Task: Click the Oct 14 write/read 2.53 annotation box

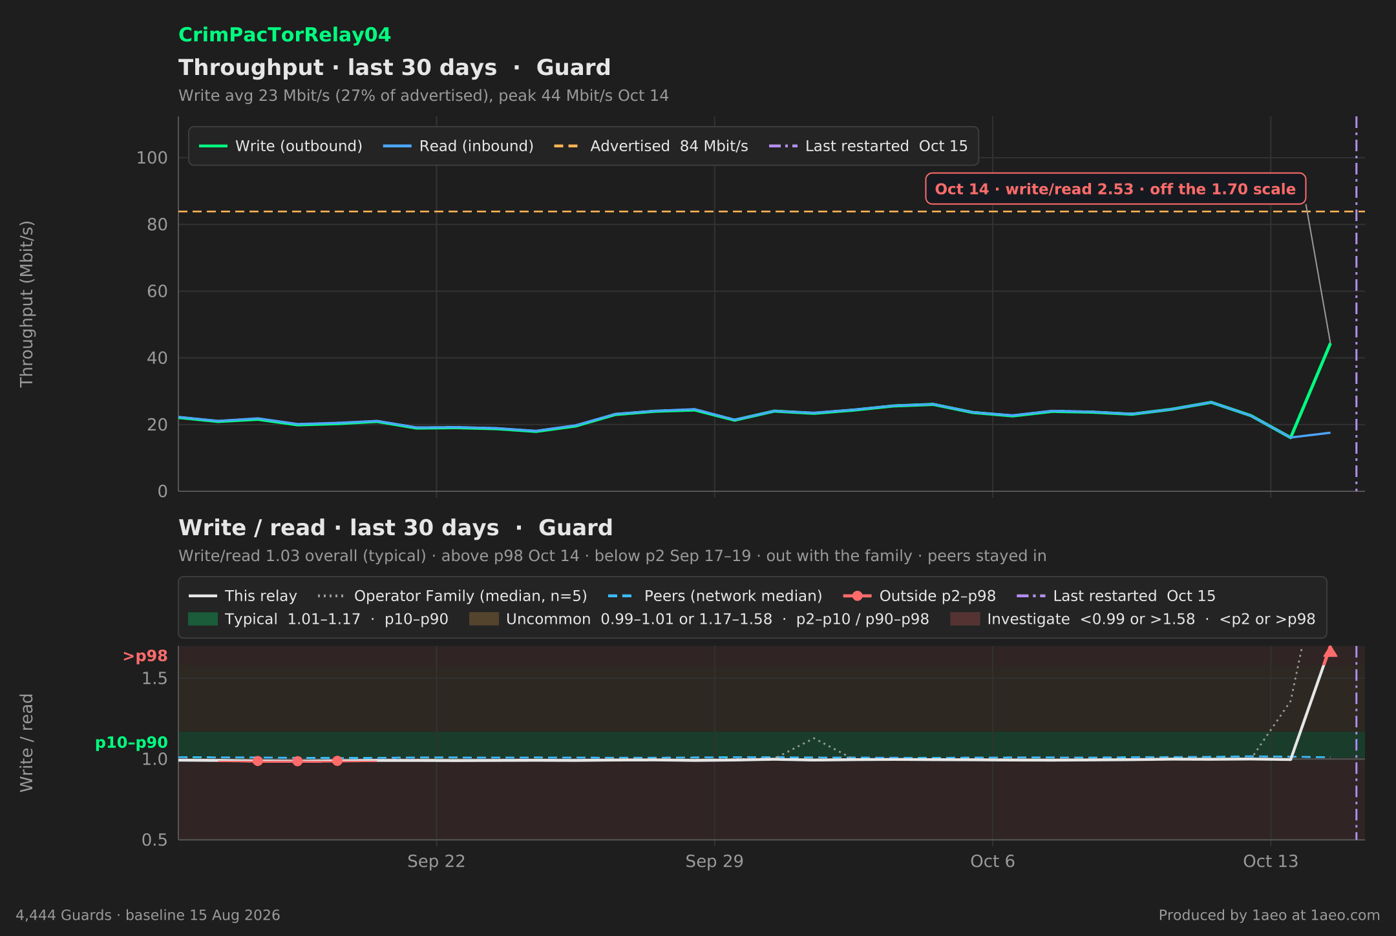Action: 1116,189
